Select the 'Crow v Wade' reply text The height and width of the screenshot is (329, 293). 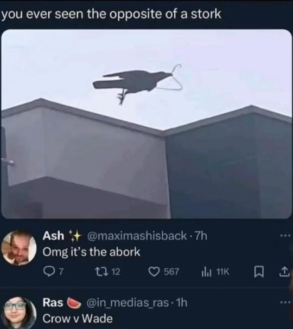[x=78, y=319]
